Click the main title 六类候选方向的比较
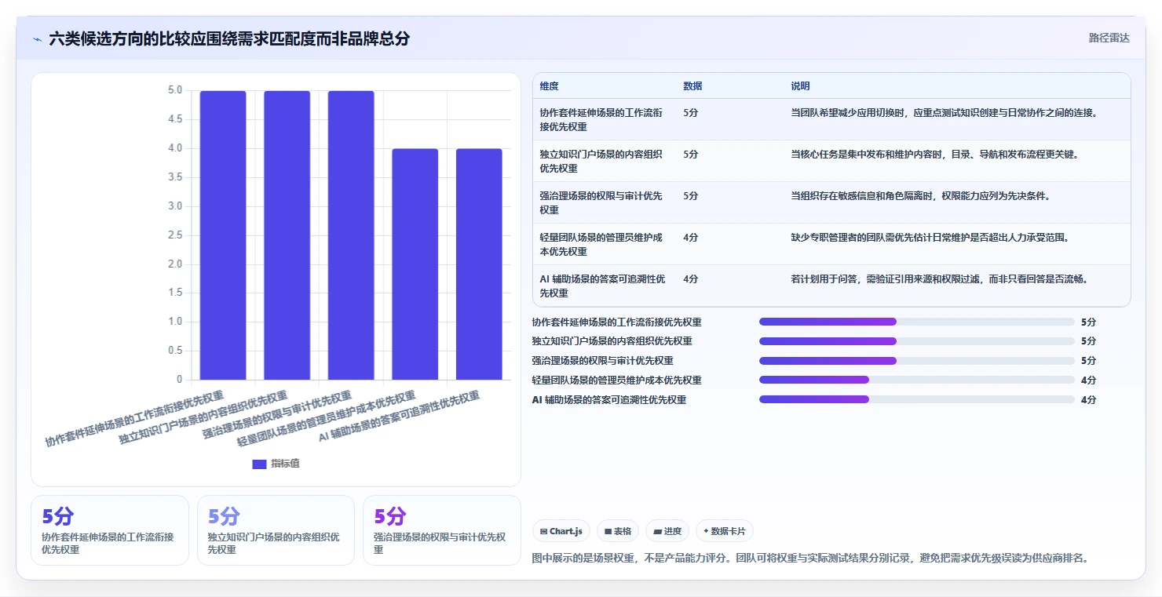This screenshot has width=1162, height=597. tap(229, 38)
